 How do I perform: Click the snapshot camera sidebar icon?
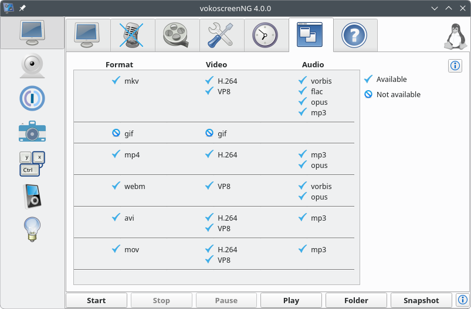click(32, 131)
